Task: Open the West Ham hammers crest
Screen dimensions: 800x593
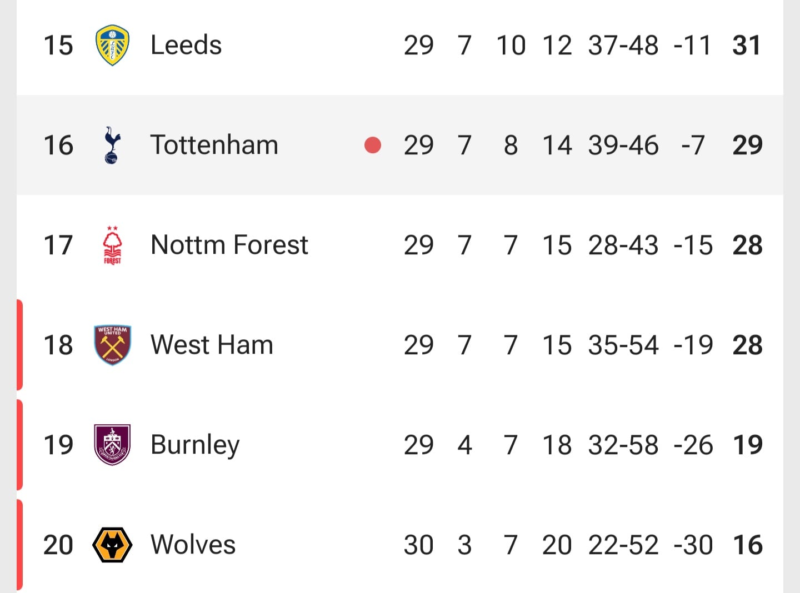Action: coord(112,345)
